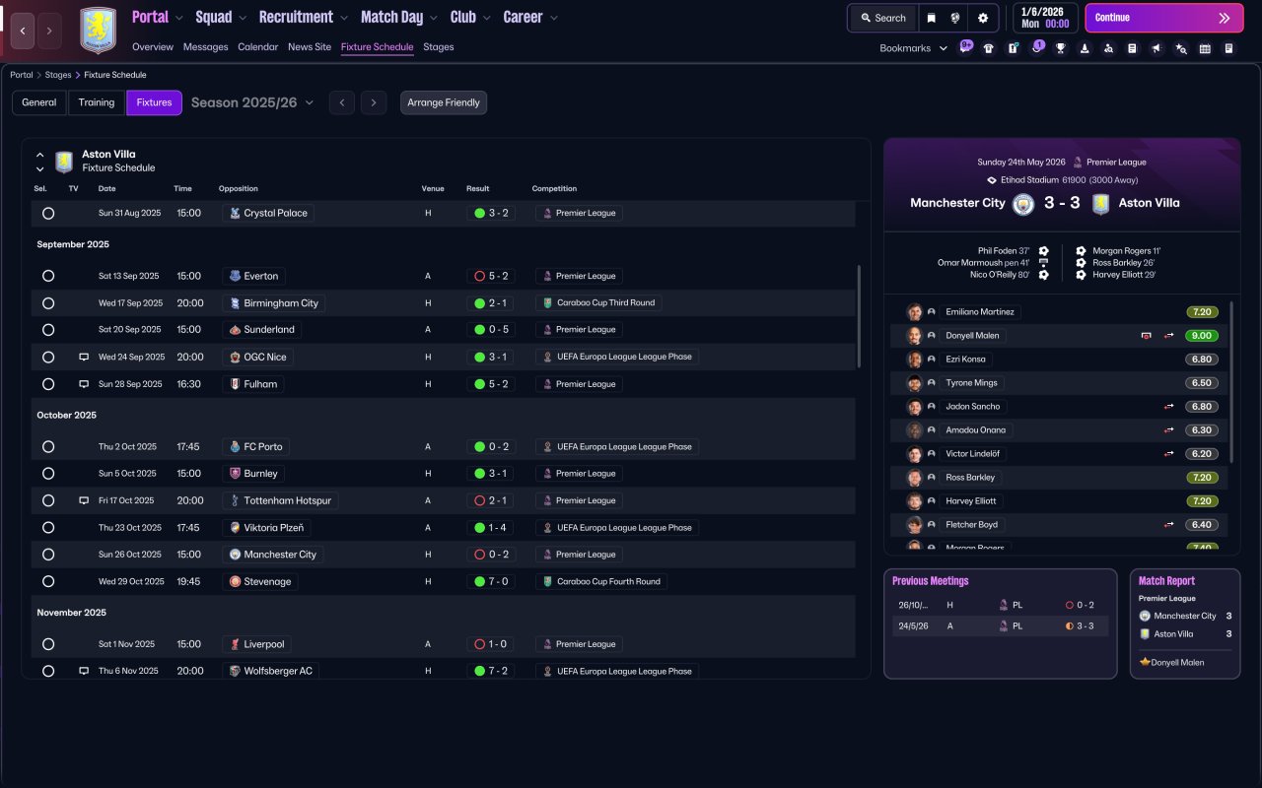1262x788 pixels.
Task: Open messages bookmark with 9+ badge
Action: click(965, 47)
